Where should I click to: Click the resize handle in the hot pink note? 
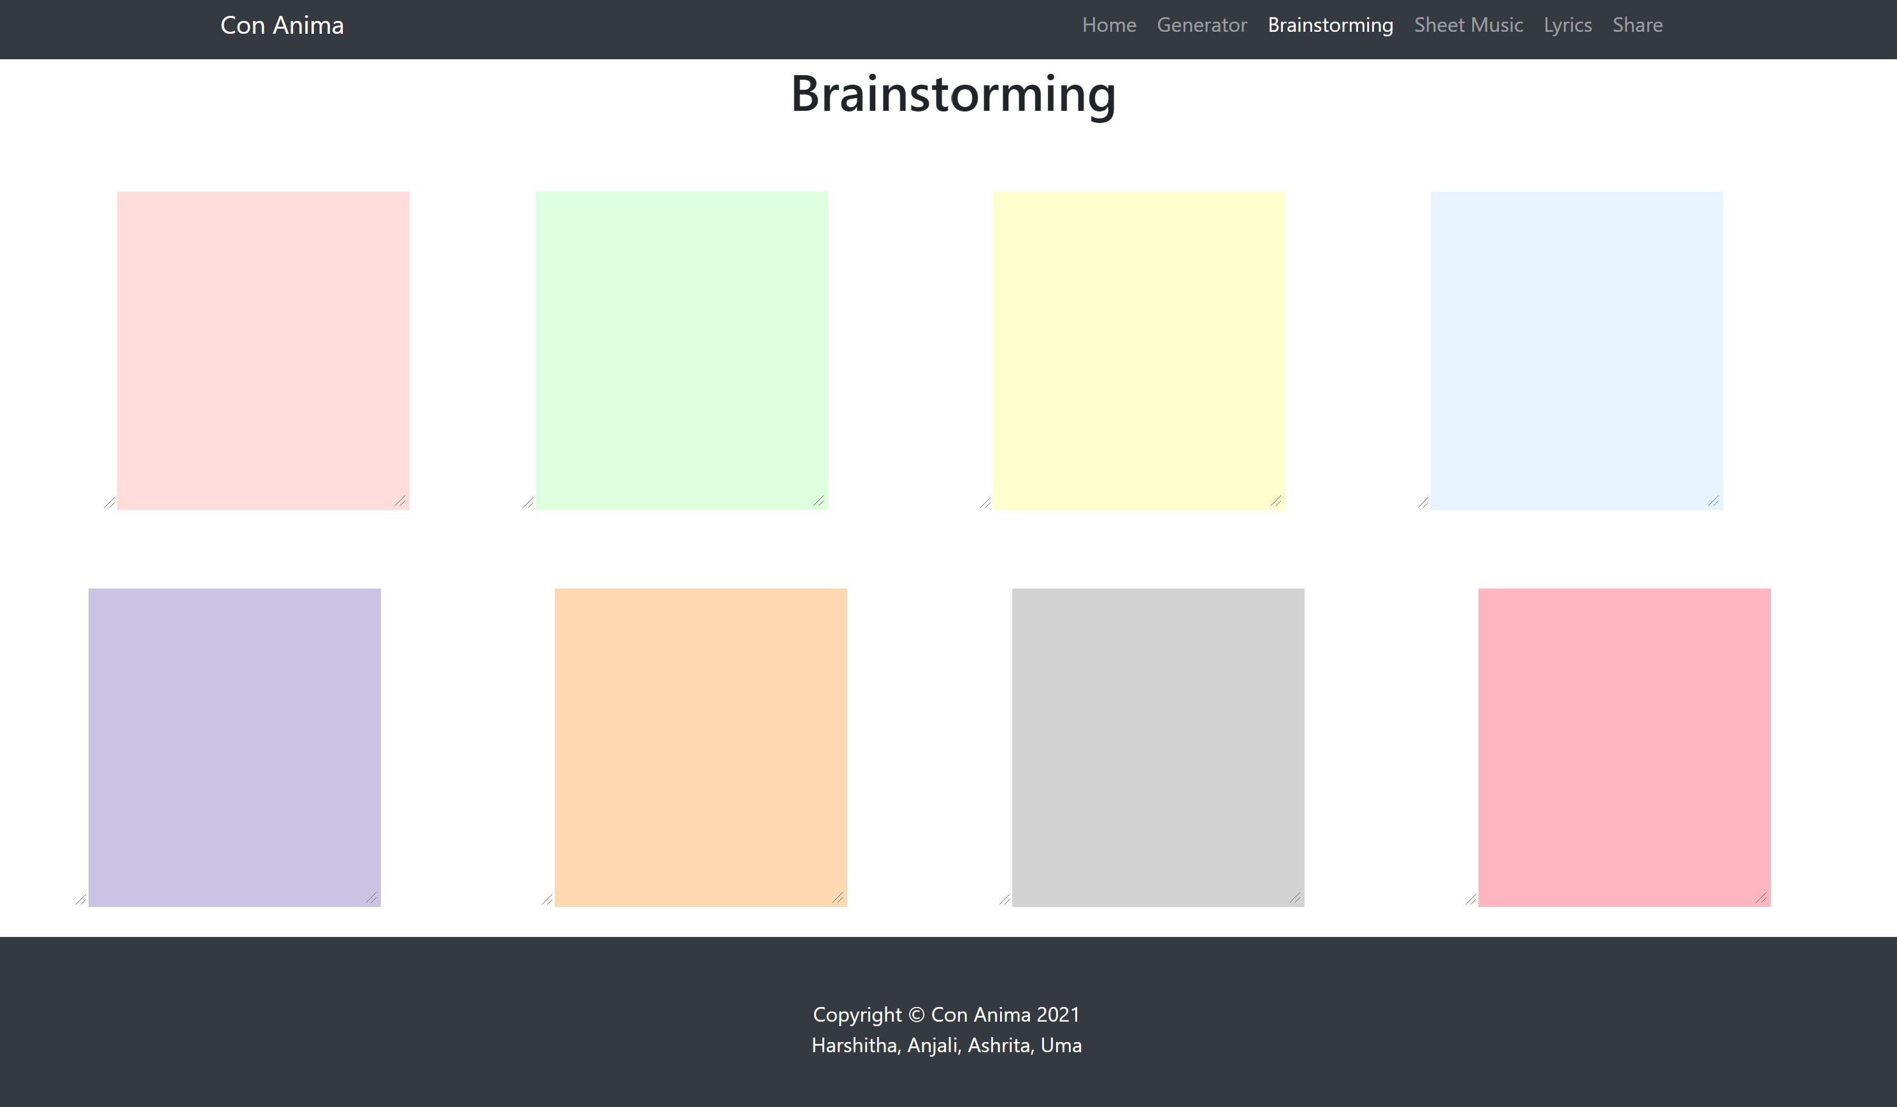click(1762, 898)
